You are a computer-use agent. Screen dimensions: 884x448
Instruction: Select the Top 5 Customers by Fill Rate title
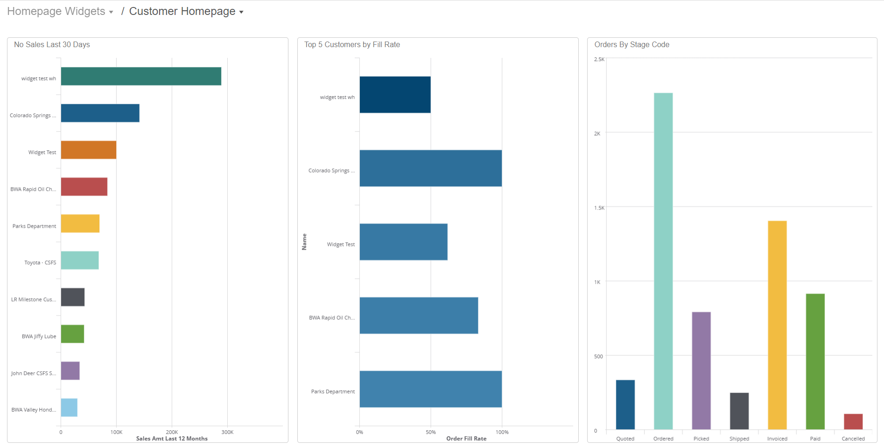(352, 44)
